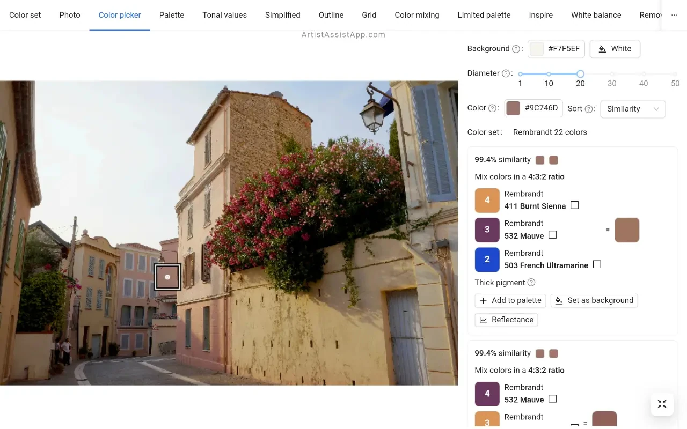Open the Simplified tab
Screen dimensions: 687x429
pos(283,15)
